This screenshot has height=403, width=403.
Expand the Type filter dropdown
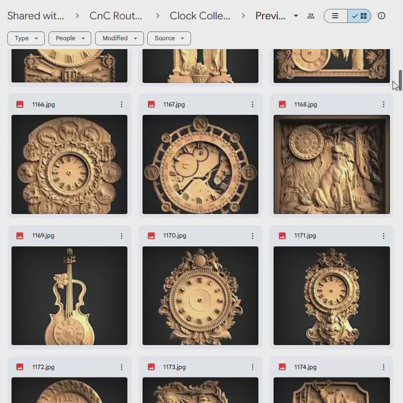tap(26, 38)
